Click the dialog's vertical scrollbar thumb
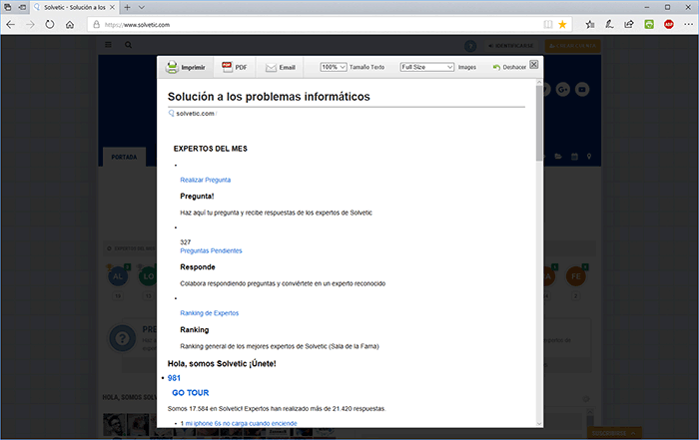This screenshot has width=699, height=440. pos(539,123)
